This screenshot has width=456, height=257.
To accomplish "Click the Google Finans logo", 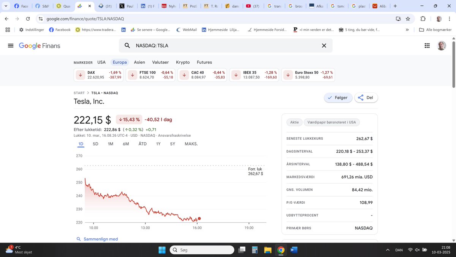I will (40, 46).
